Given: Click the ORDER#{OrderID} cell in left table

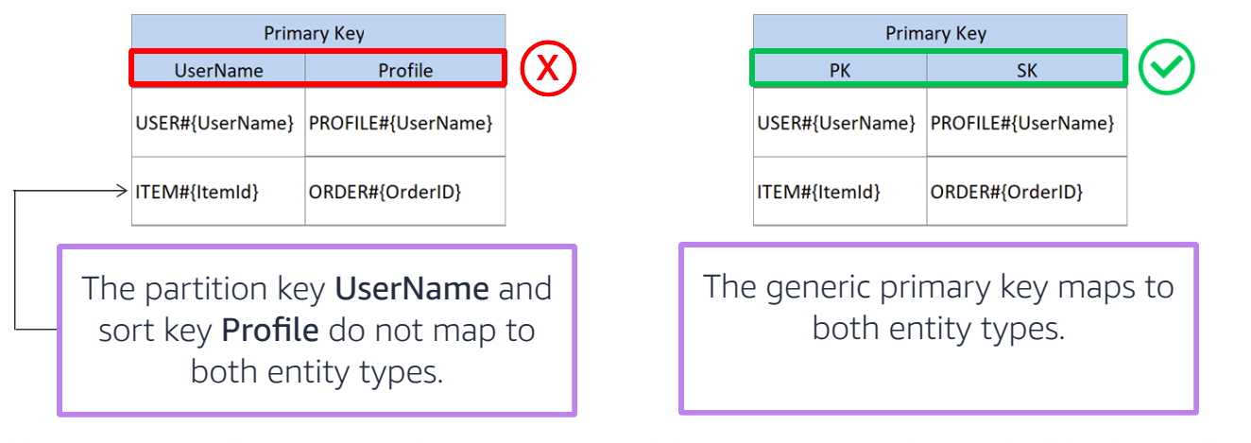Looking at the screenshot, I should (x=405, y=192).
